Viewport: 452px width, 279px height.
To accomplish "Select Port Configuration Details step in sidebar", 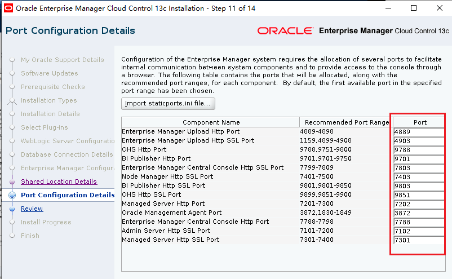I will 68,195.
